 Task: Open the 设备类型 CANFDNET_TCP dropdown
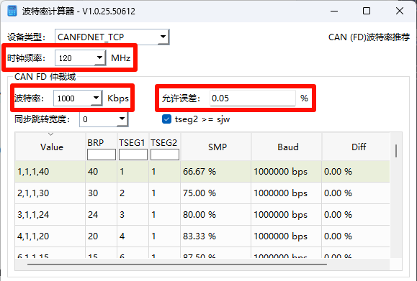(112, 37)
